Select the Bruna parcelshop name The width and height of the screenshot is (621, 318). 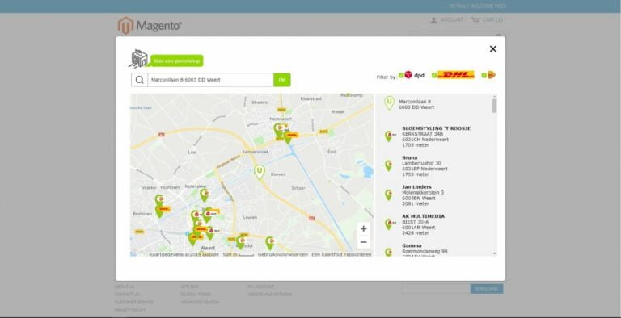pyautogui.click(x=409, y=158)
